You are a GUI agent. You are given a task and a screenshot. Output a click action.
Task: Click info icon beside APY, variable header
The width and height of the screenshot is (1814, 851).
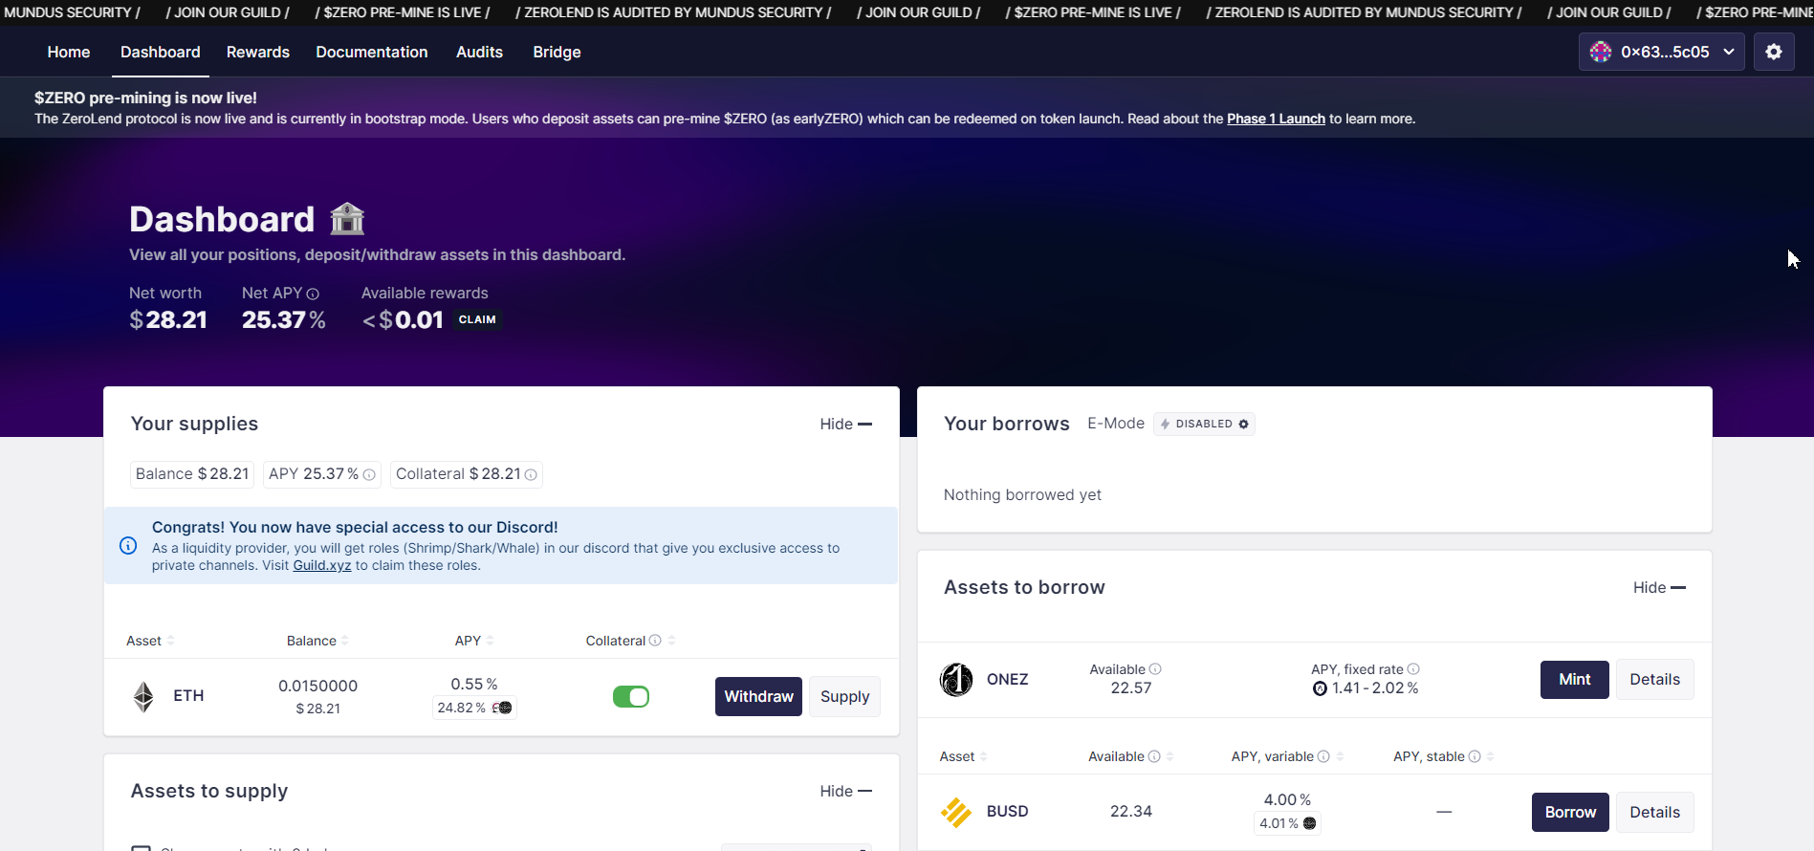click(x=1323, y=756)
